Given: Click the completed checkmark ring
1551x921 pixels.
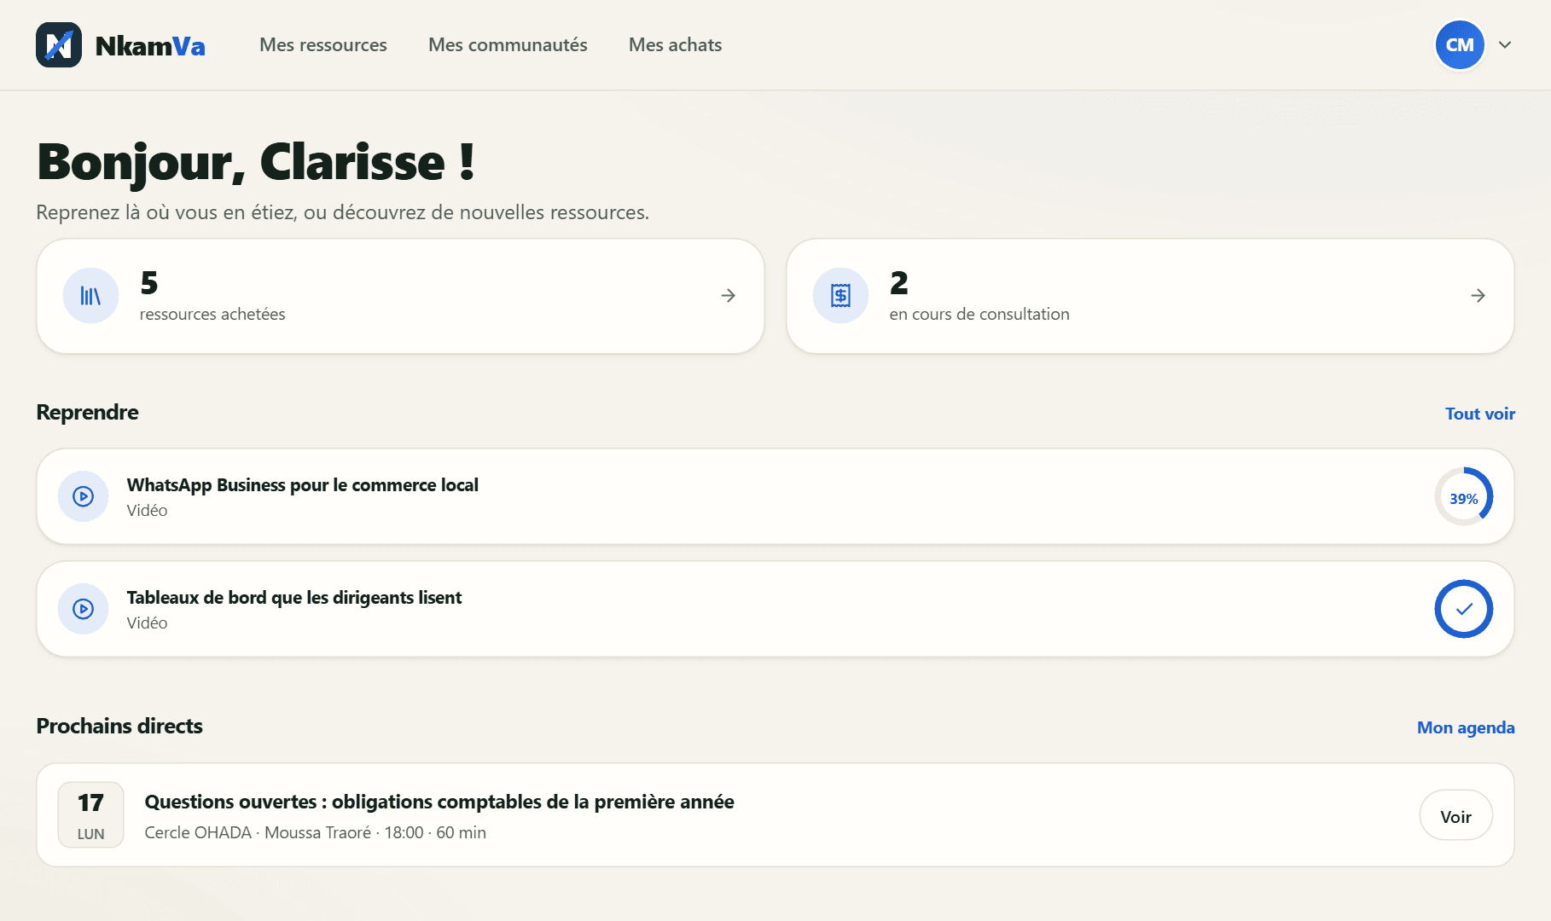Looking at the screenshot, I should pyautogui.click(x=1463, y=609).
